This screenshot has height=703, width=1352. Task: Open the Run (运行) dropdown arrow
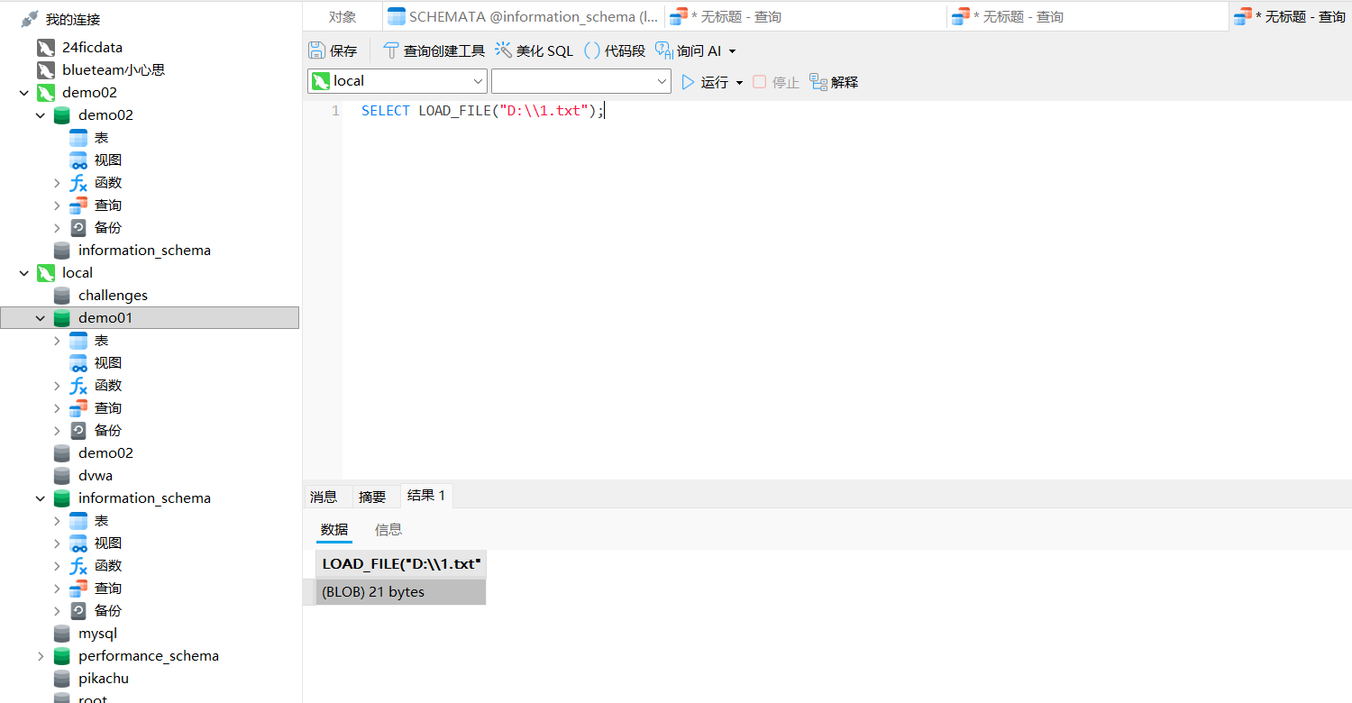coord(739,82)
